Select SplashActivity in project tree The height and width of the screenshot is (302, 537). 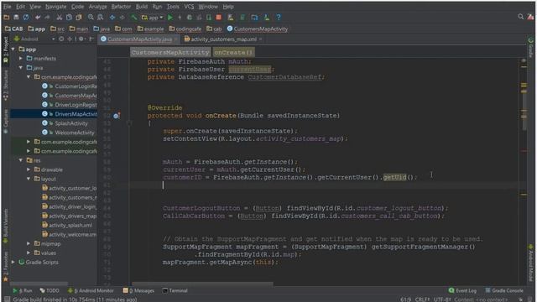click(x=65, y=123)
